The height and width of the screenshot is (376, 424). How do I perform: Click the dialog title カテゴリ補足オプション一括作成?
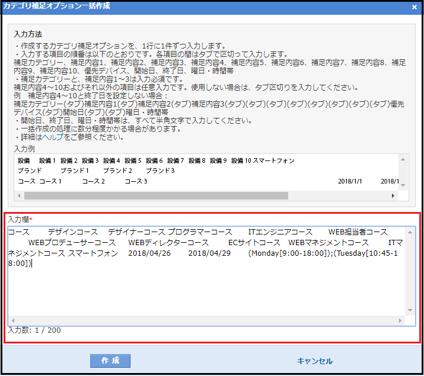[x=56, y=6]
